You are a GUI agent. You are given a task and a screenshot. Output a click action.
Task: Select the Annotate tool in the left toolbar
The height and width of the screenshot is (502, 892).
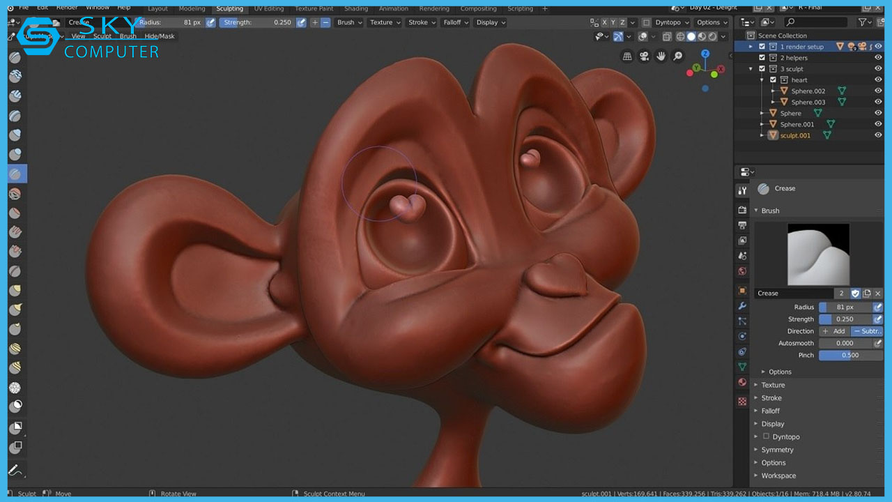click(x=15, y=469)
